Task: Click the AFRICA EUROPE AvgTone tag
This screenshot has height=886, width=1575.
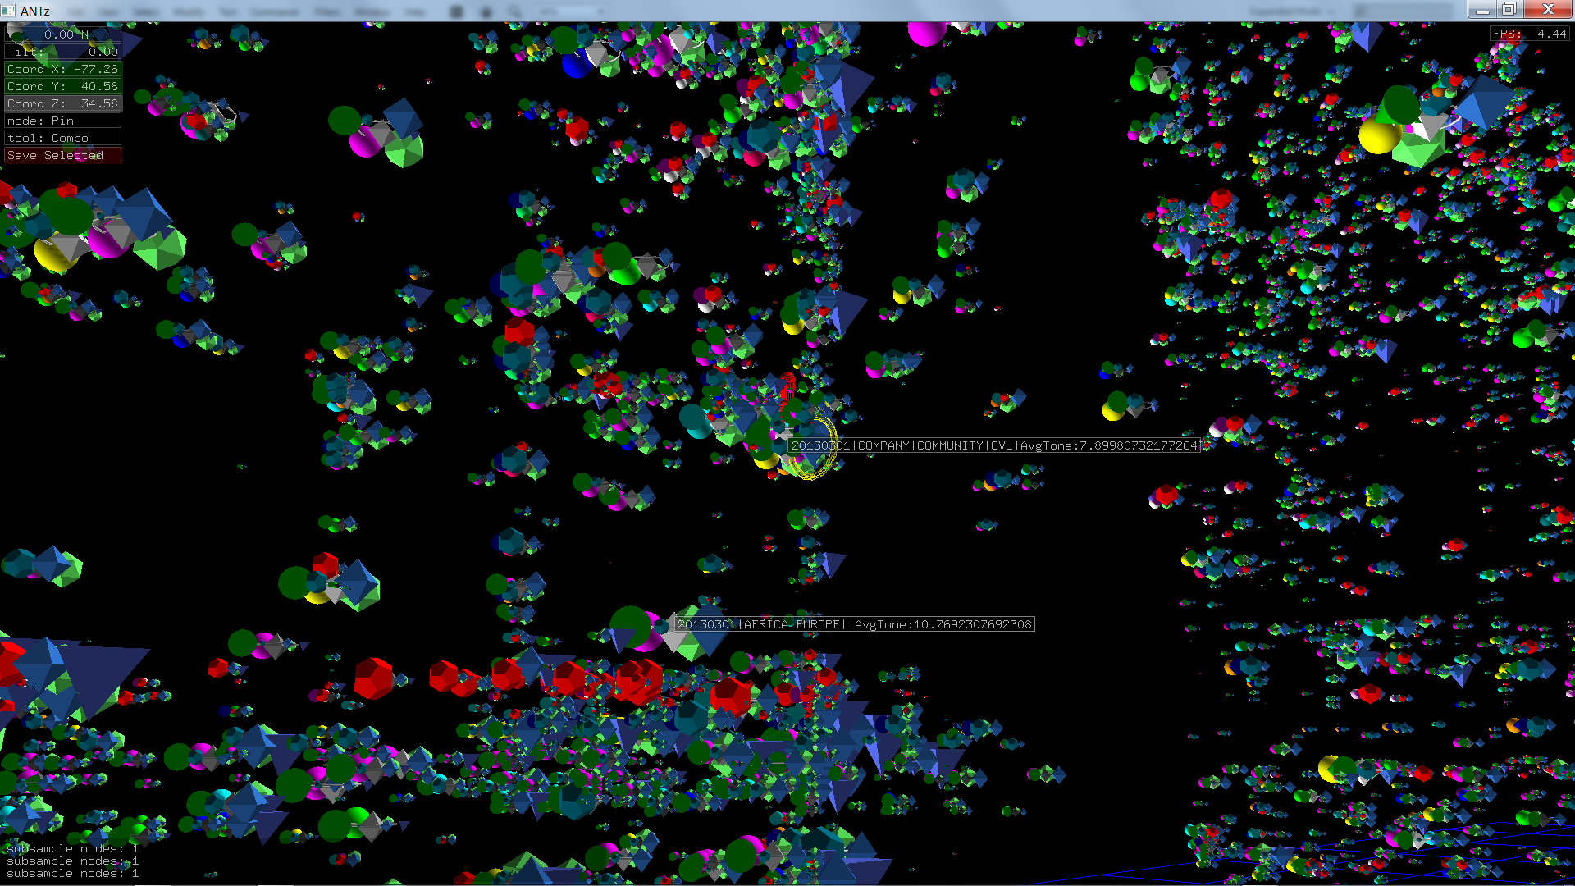Action: click(x=854, y=624)
